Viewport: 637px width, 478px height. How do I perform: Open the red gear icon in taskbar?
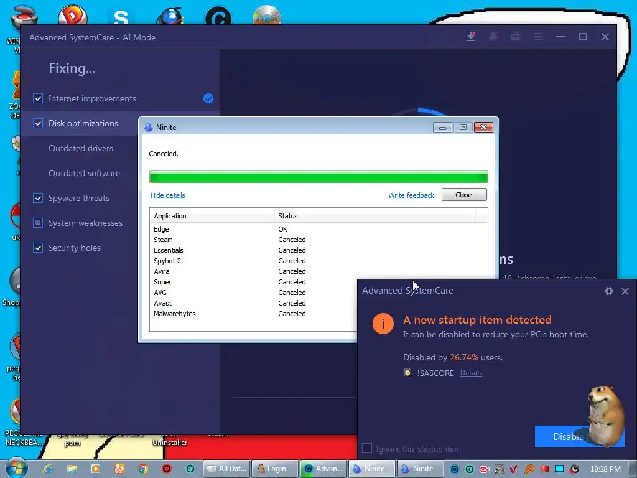[167, 469]
